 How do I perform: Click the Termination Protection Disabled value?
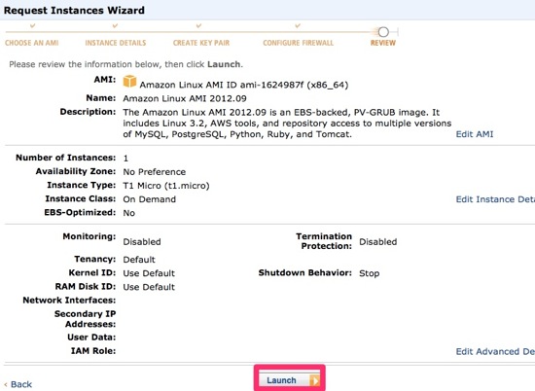[378, 241]
